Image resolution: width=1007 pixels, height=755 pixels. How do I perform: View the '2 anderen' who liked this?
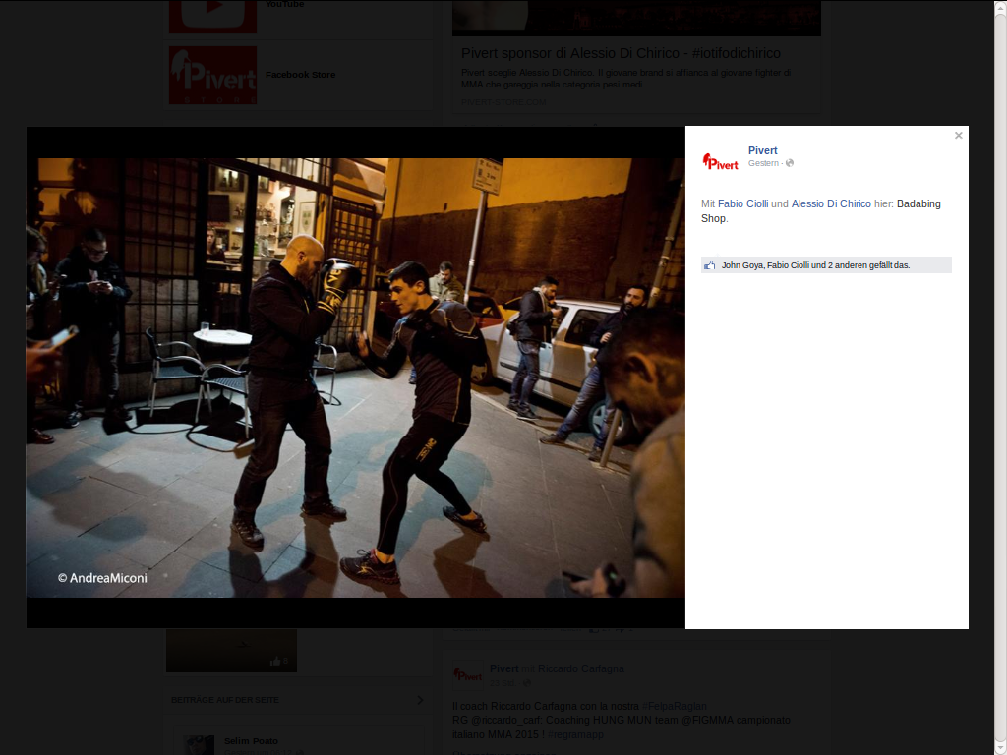coord(850,265)
